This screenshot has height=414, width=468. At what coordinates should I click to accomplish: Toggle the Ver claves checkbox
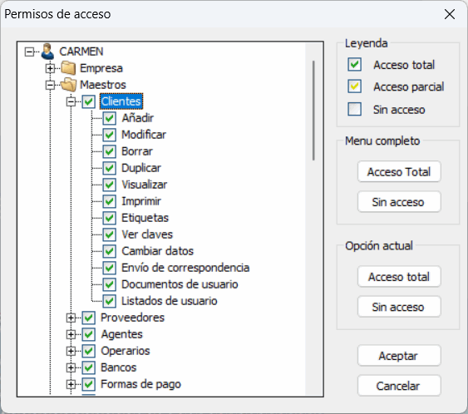[109, 234]
